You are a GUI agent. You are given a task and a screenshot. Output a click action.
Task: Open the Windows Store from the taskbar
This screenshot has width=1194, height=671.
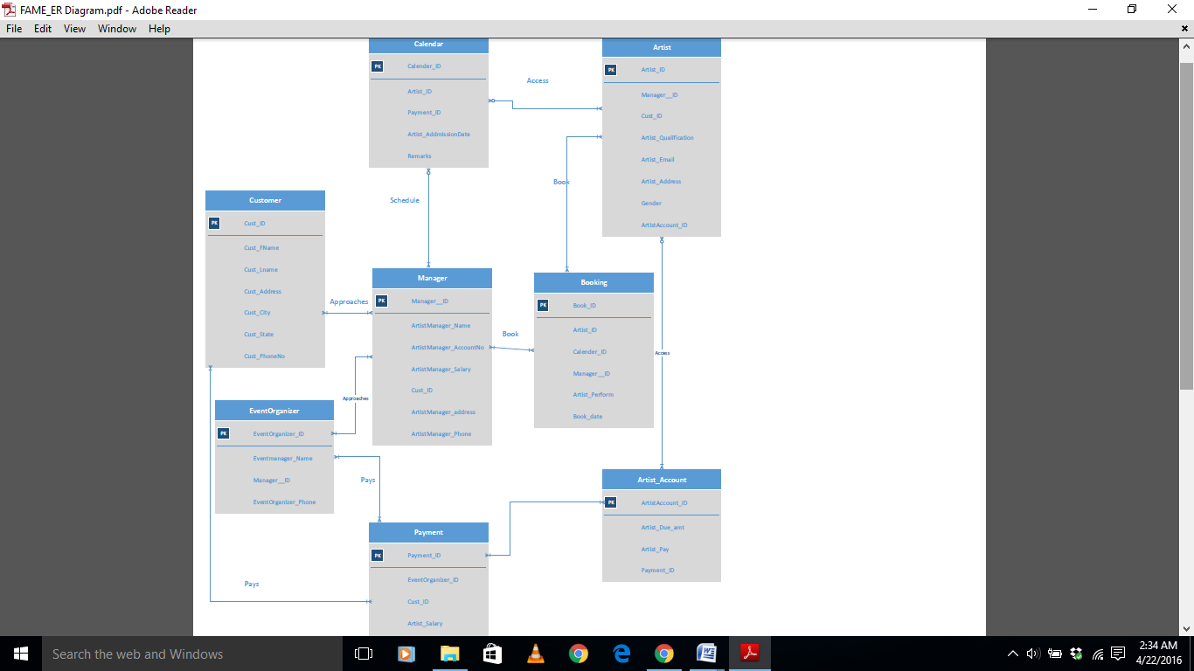[491, 654]
